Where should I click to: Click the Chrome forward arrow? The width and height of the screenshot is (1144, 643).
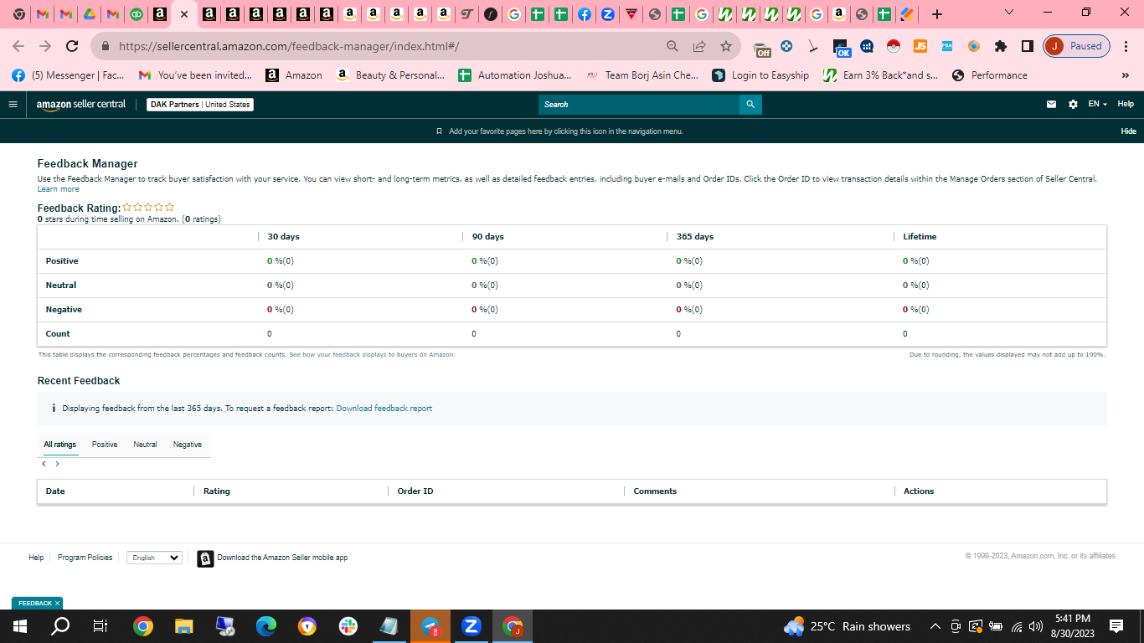click(45, 46)
